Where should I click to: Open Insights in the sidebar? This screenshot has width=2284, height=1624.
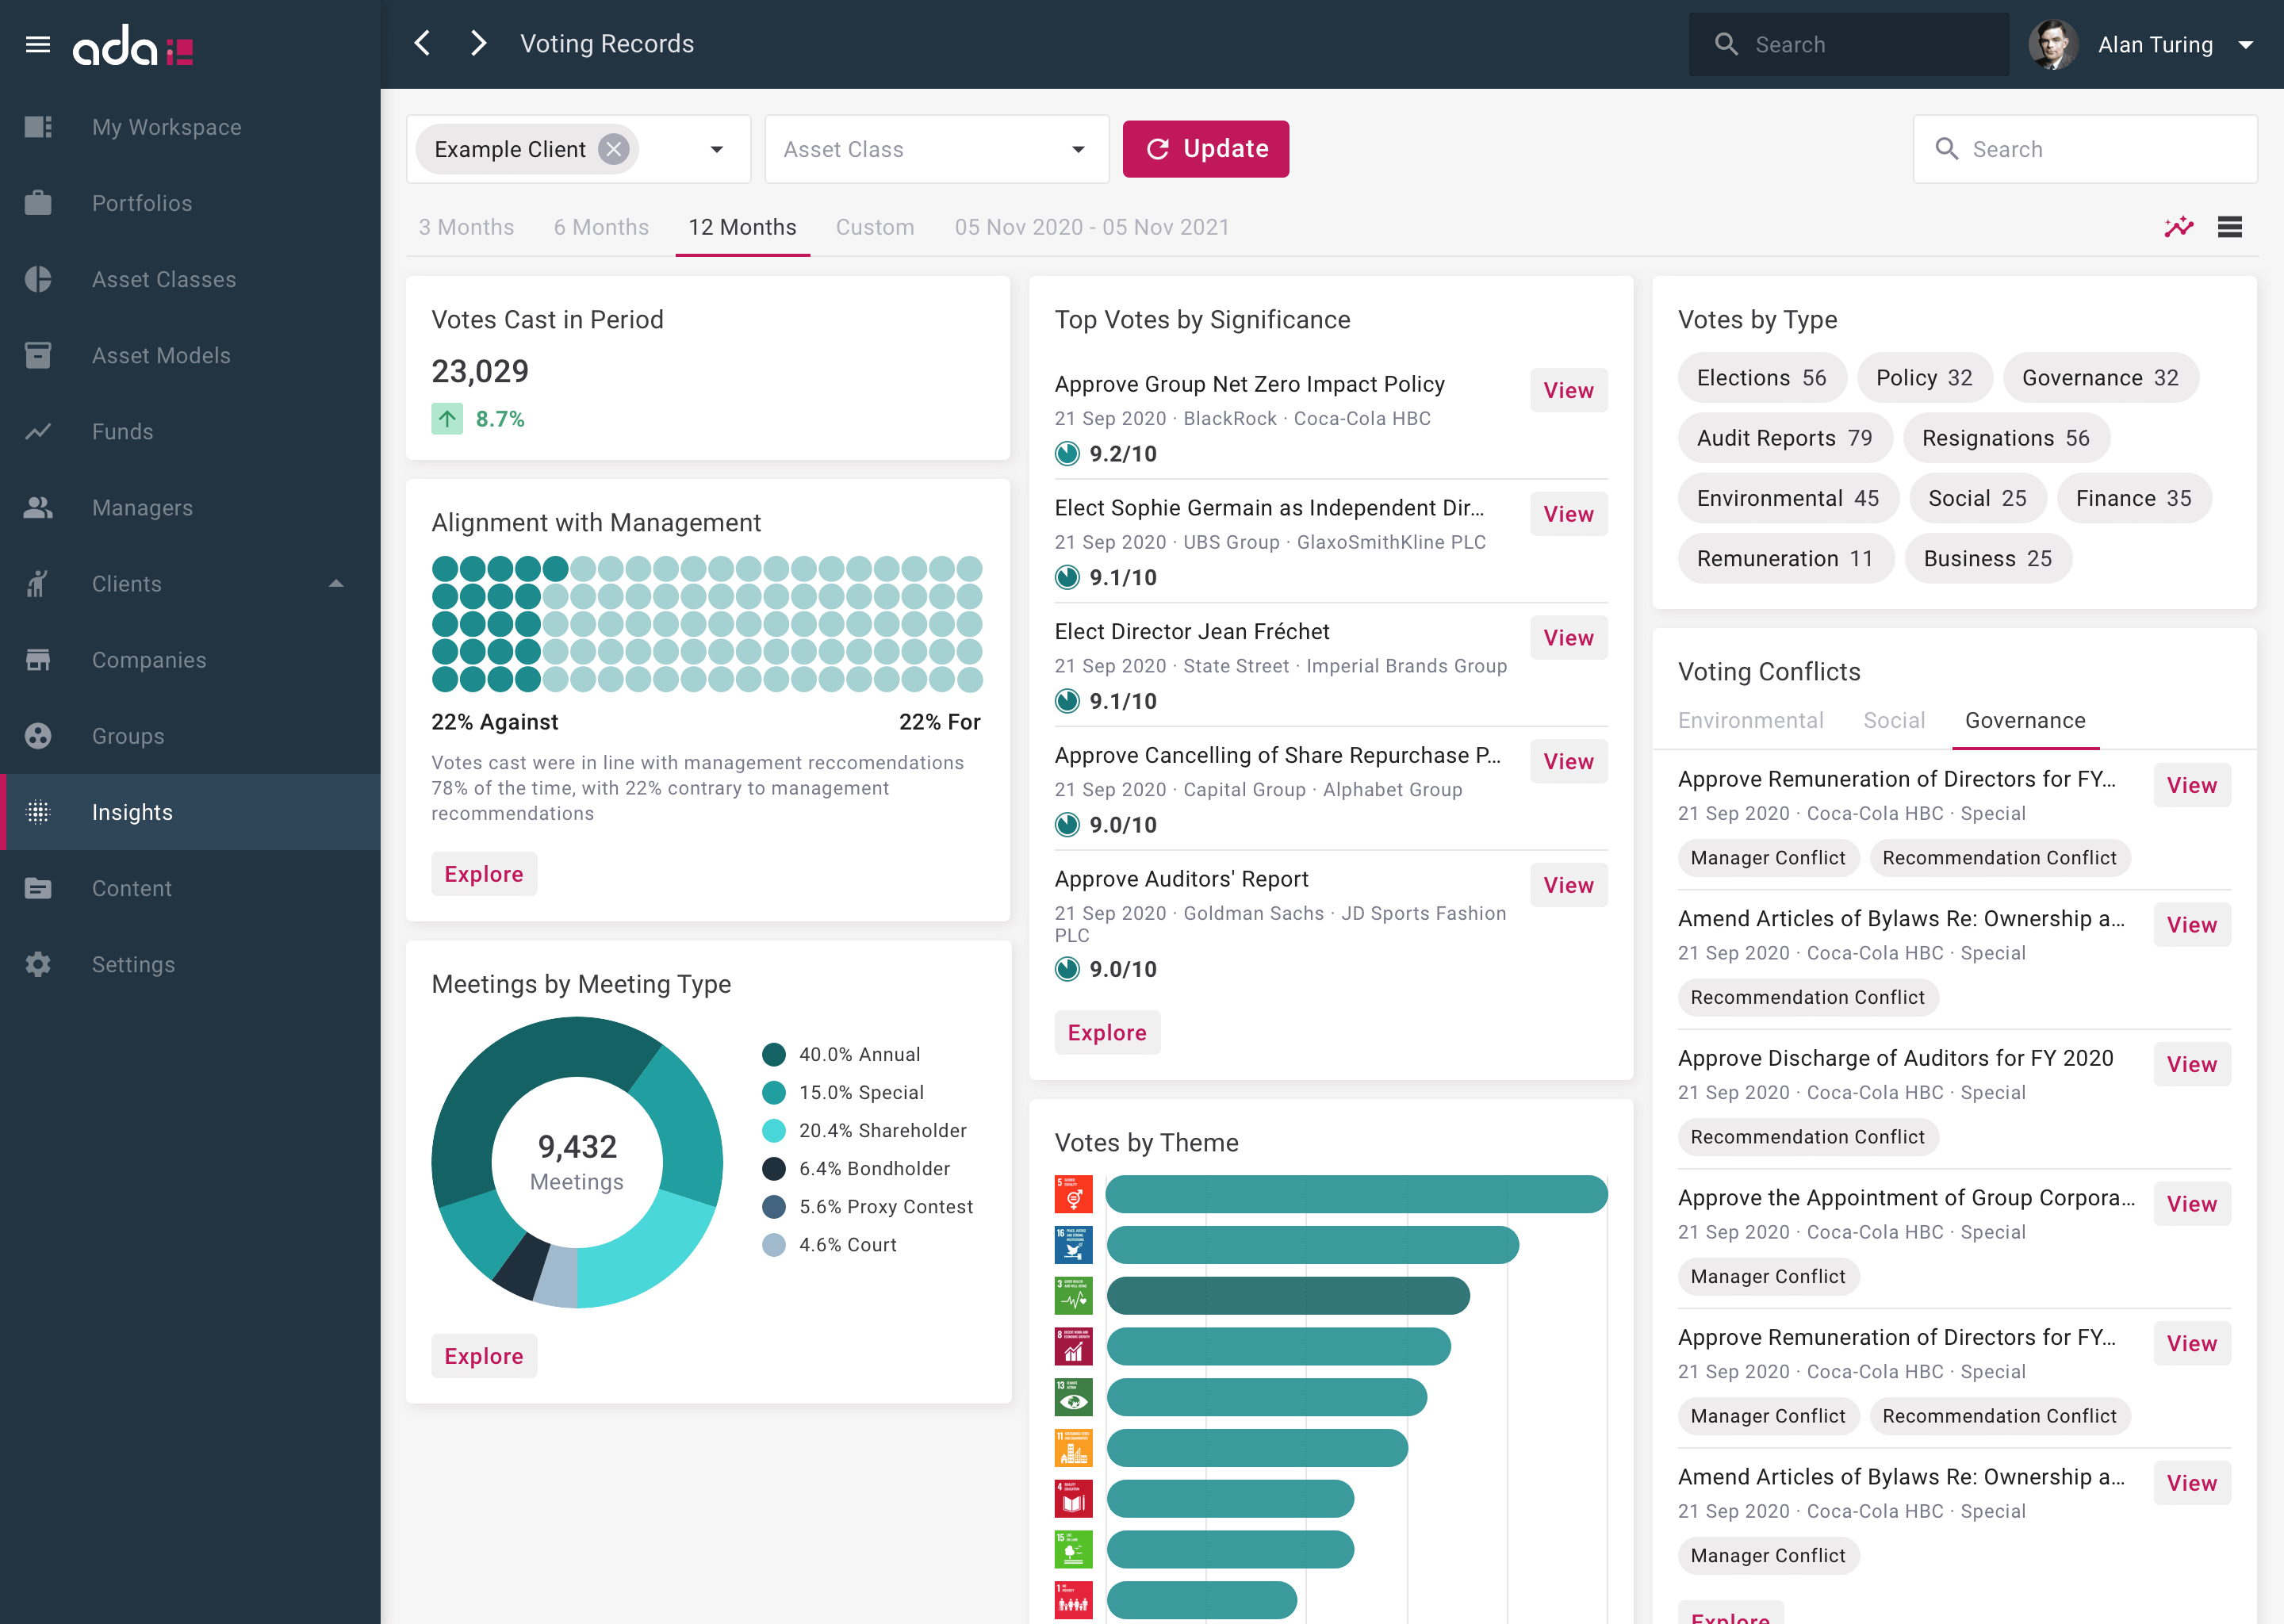(190, 812)
